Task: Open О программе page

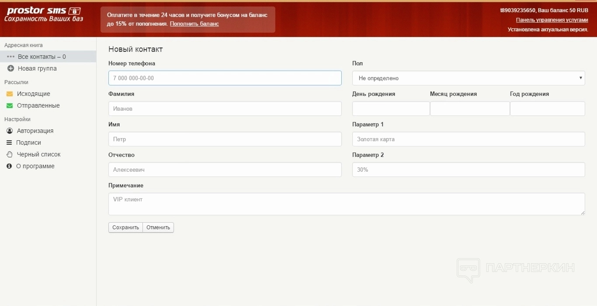Action: click(35, 166)
